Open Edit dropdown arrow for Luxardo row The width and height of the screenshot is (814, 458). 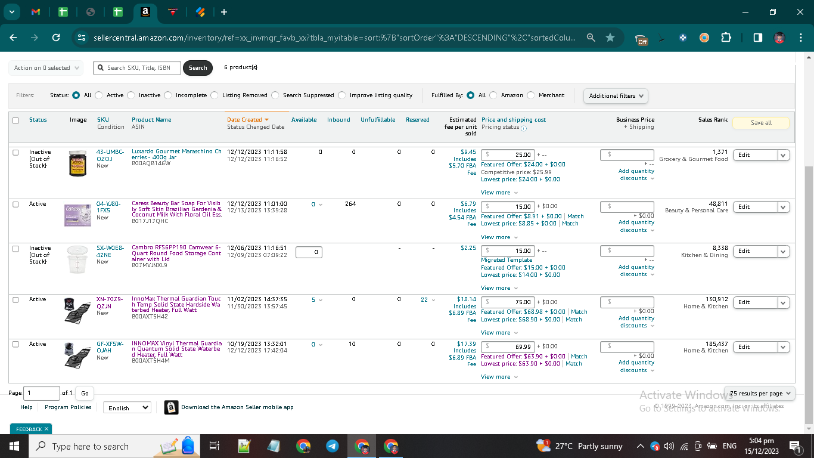point(784,155)
